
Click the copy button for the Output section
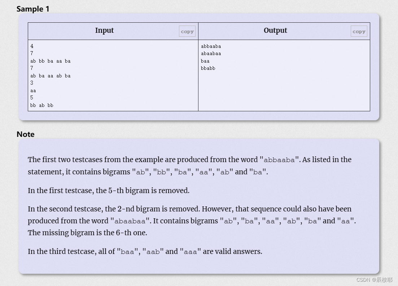(x=359, y=31)
